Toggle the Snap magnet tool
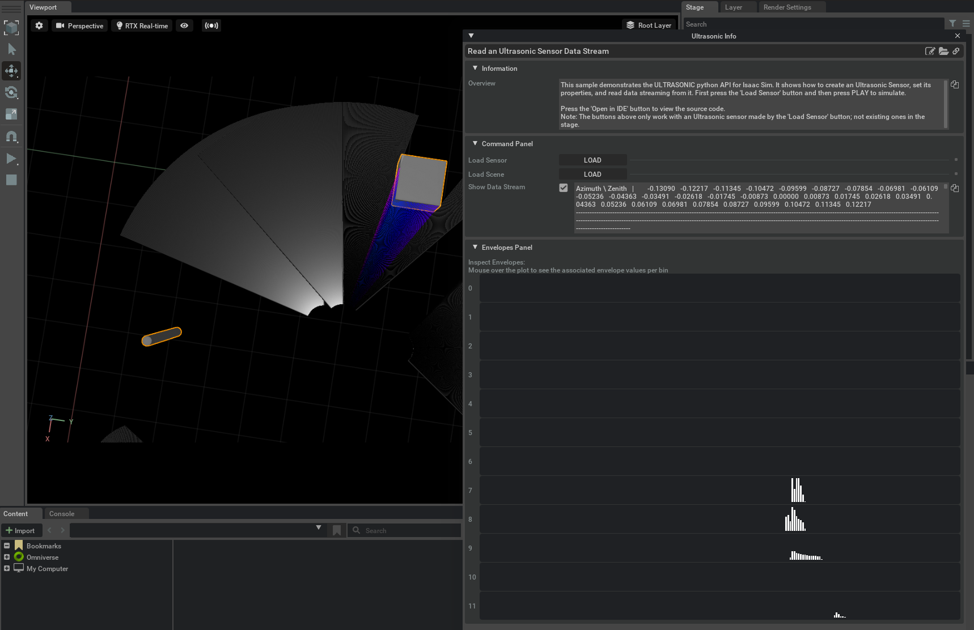Viewport: 974px width, 630px height. point(11,137)
